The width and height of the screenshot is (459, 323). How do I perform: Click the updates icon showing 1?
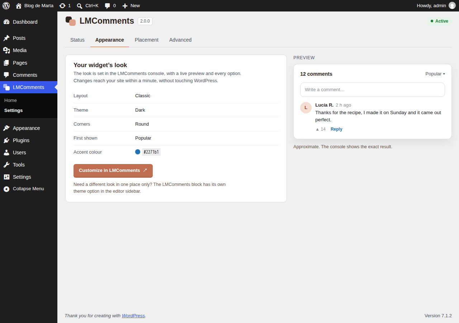[x=62, y=6]
